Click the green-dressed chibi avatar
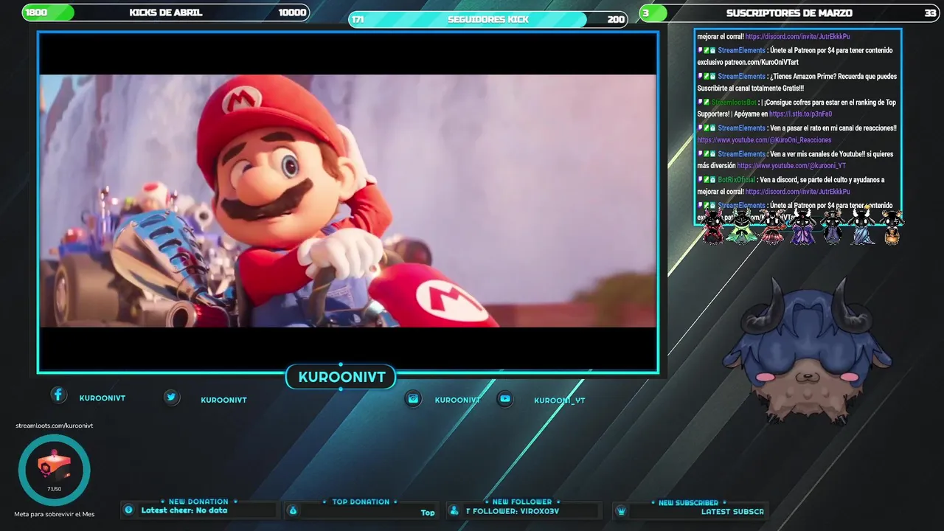Image resolution: width=944 pixels, height=531 pixels. (x=740, y=227)
